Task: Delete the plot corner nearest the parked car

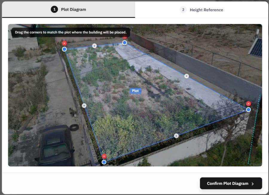Action: click(104, 156)
